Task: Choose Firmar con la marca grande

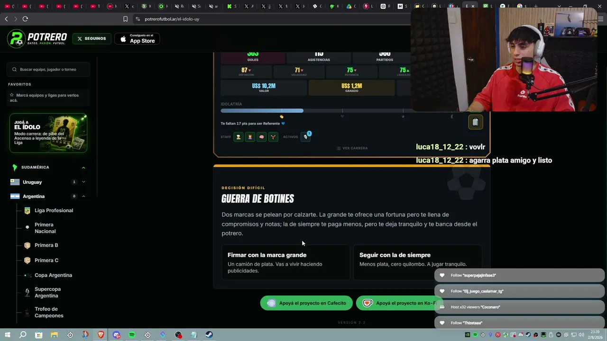Action: point(286,262)
